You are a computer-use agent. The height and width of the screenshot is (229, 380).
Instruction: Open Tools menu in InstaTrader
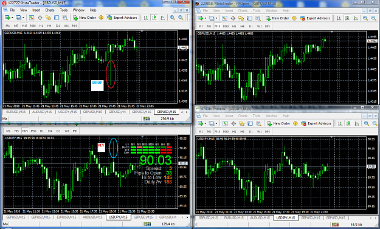(x=63, y=10)
